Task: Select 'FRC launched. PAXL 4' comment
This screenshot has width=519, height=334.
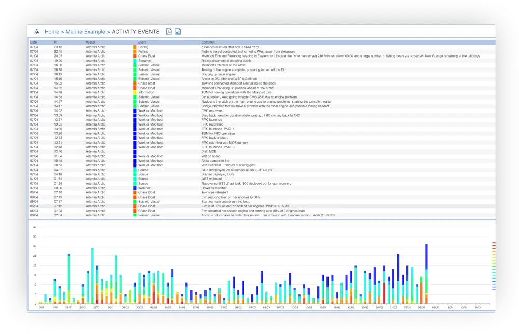Action: tap(218, 129)
